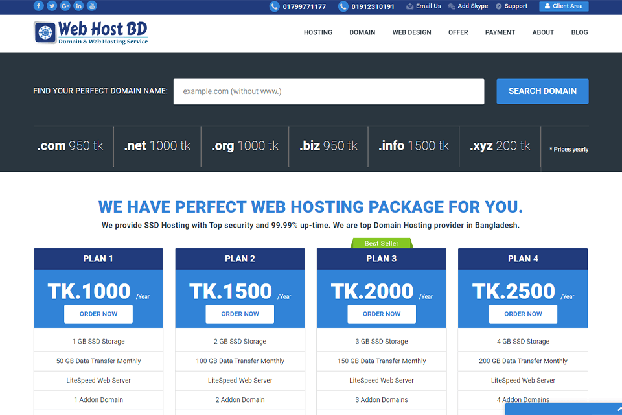Select the .xyz 200 tk price
622x415 pixels.
[x=500, y=146]
